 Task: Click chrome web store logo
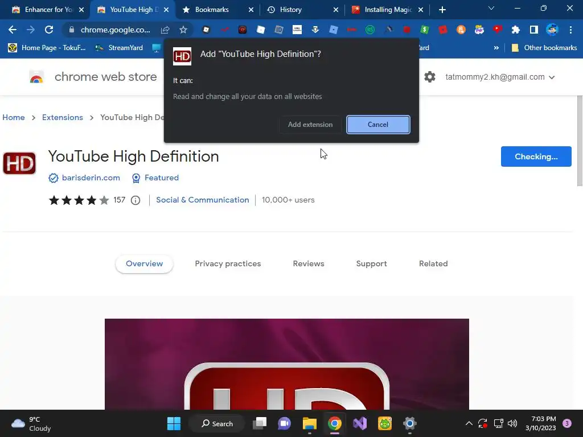pyautogui.click(x=36, y=77)
